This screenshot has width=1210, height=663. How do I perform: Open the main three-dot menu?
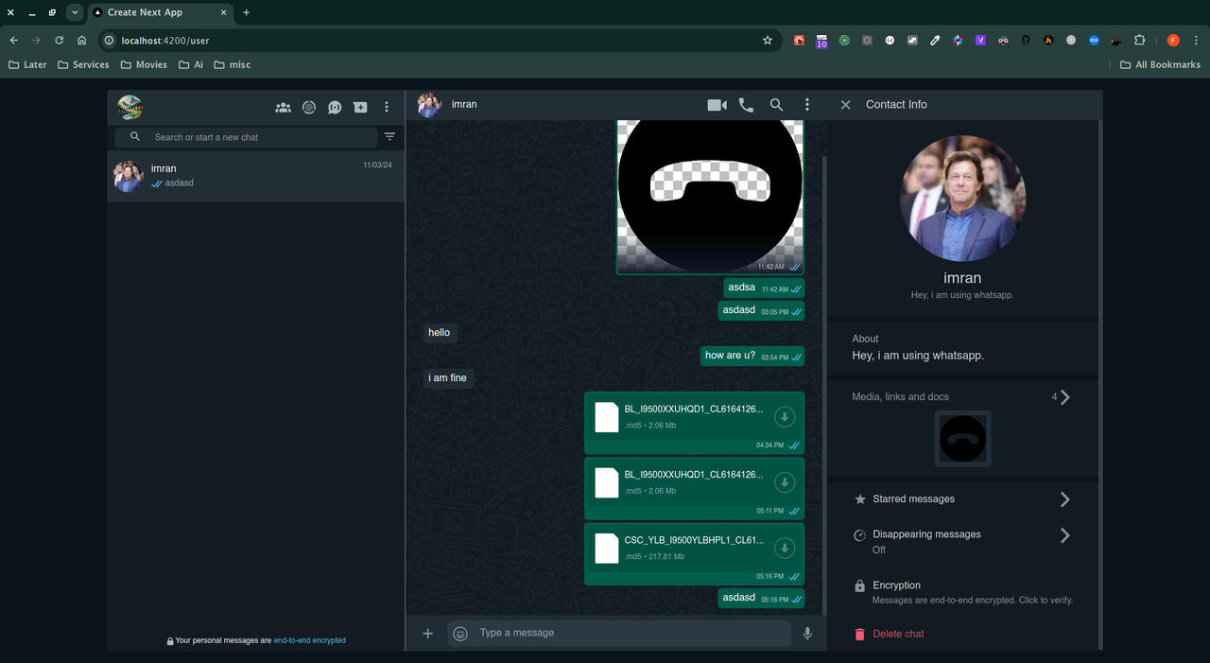click(x=386, y=107)
